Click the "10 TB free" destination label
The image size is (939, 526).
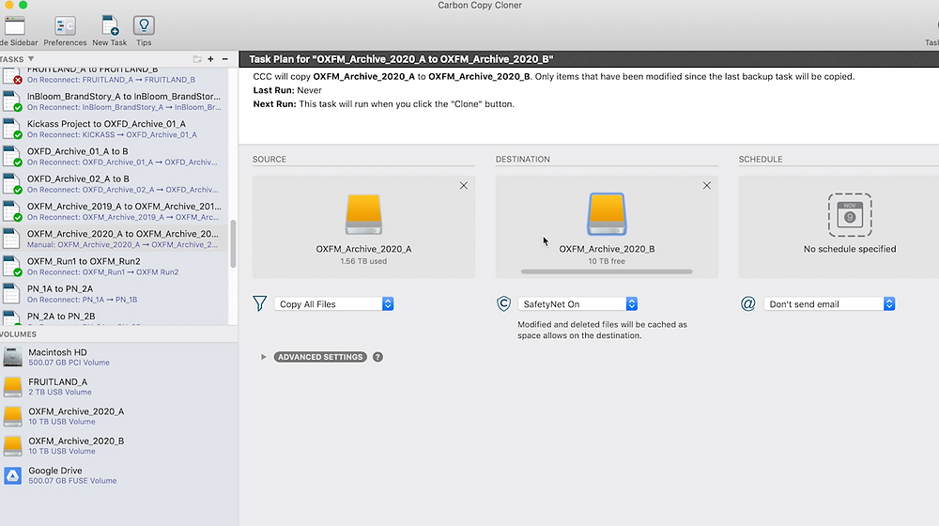coord(607,261)
